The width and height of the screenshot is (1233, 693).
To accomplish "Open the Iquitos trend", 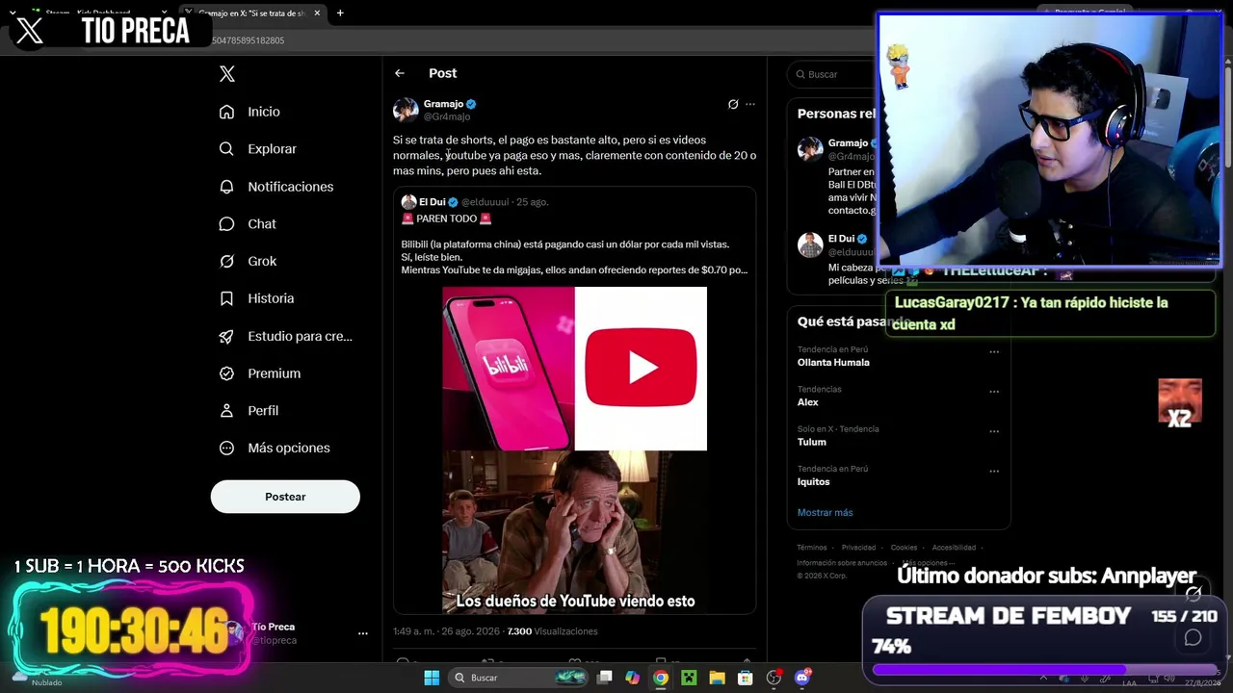I will tap(813, 482).
